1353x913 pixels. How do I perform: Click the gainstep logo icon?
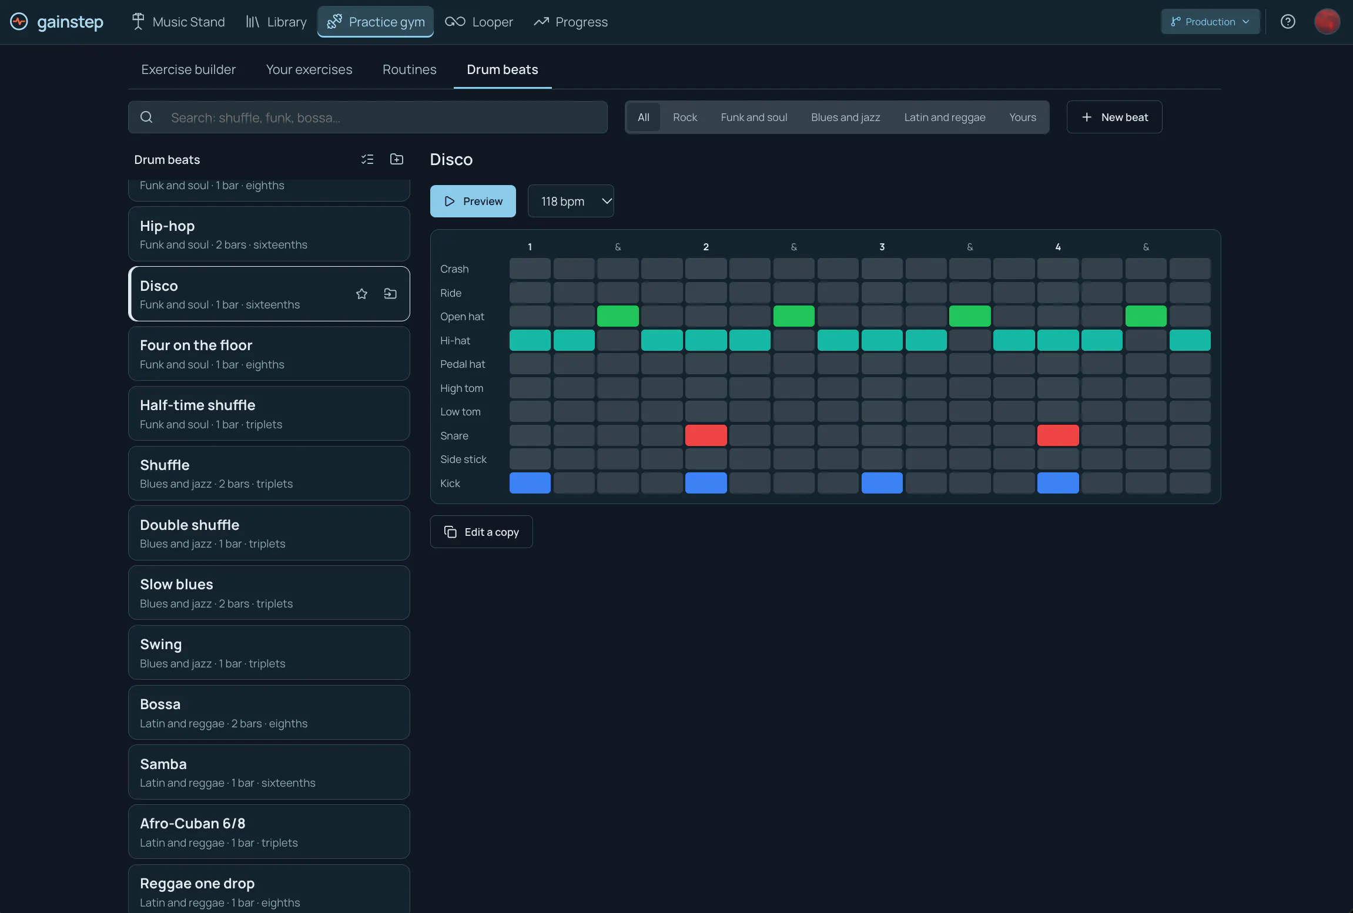coord(19,22)
